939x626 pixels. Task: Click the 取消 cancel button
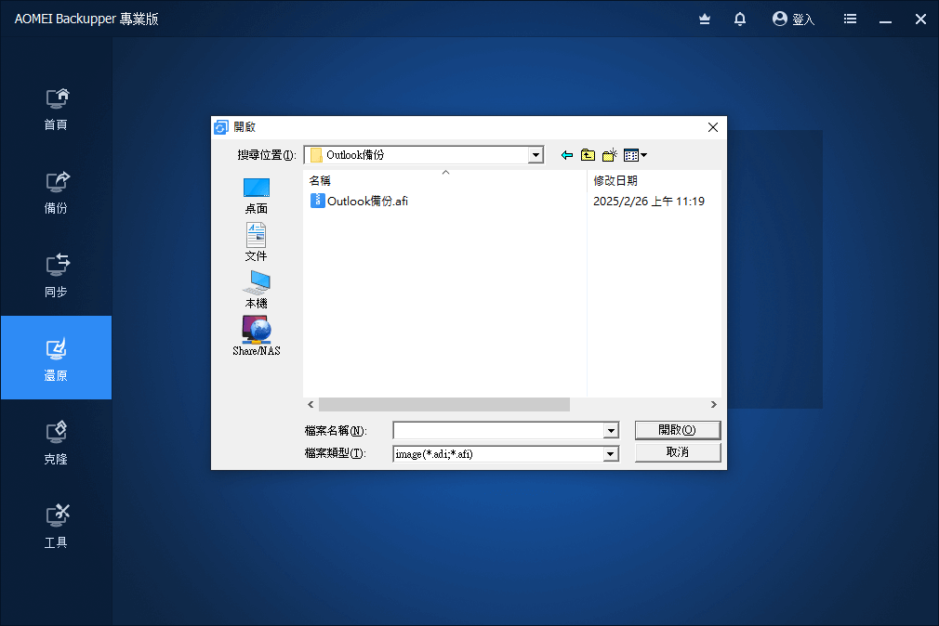(x=678, y=452)
